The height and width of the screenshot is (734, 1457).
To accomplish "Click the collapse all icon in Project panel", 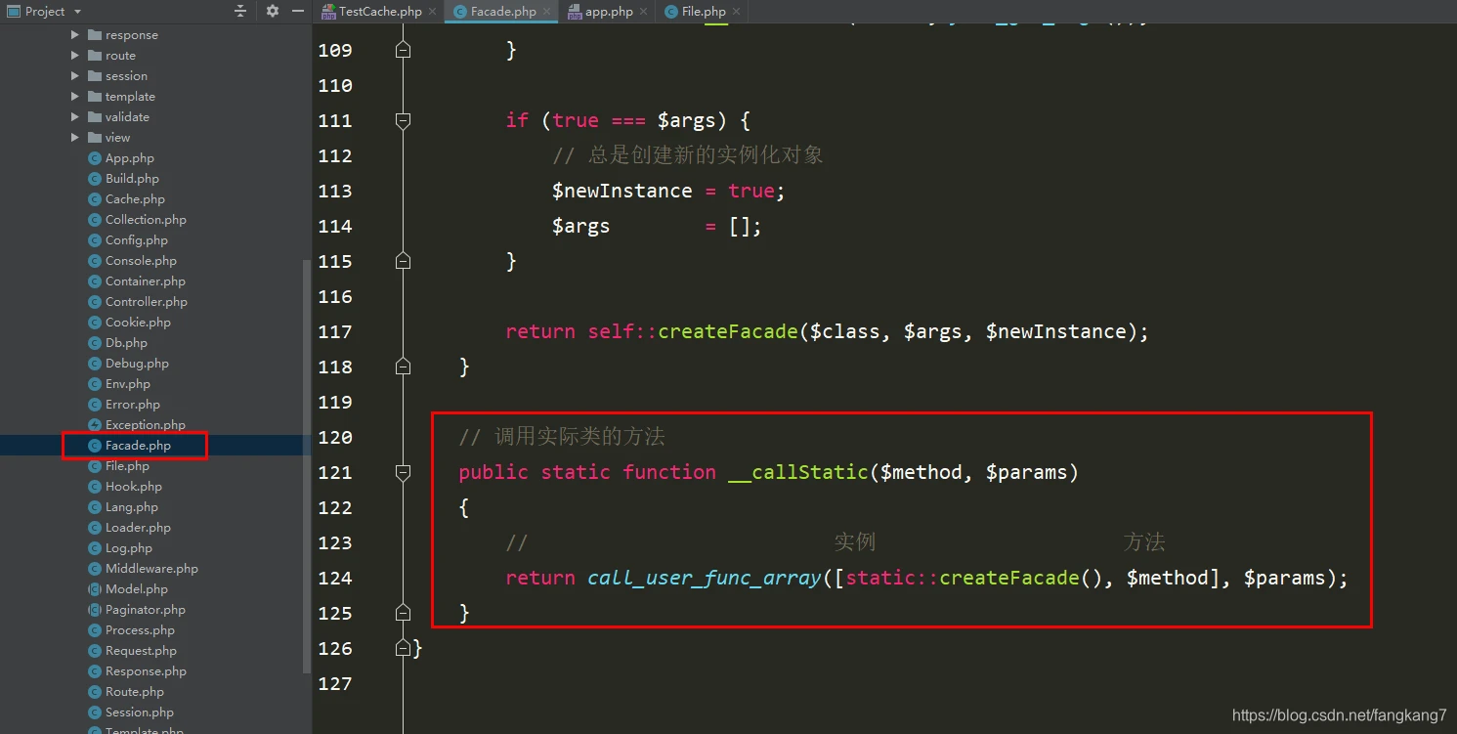I will pos(240,11).
